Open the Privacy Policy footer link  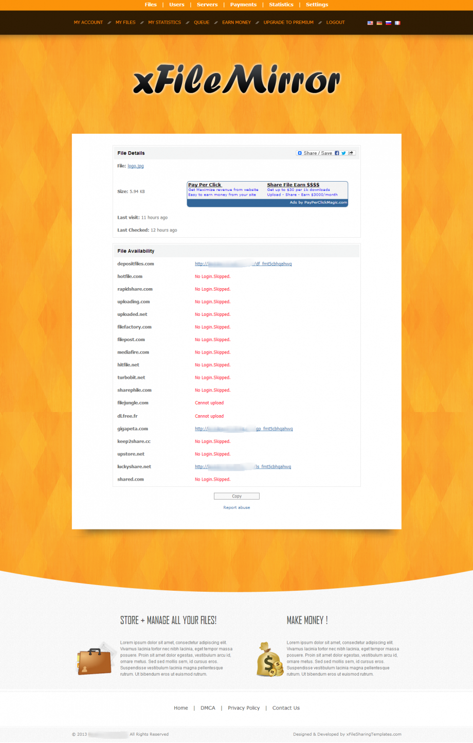(x=244, y=708)
